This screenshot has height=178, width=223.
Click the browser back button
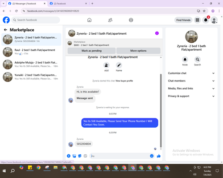point(4,11)
